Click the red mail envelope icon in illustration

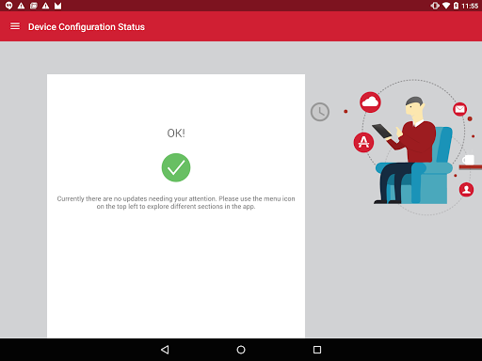(x=459, y=109)
